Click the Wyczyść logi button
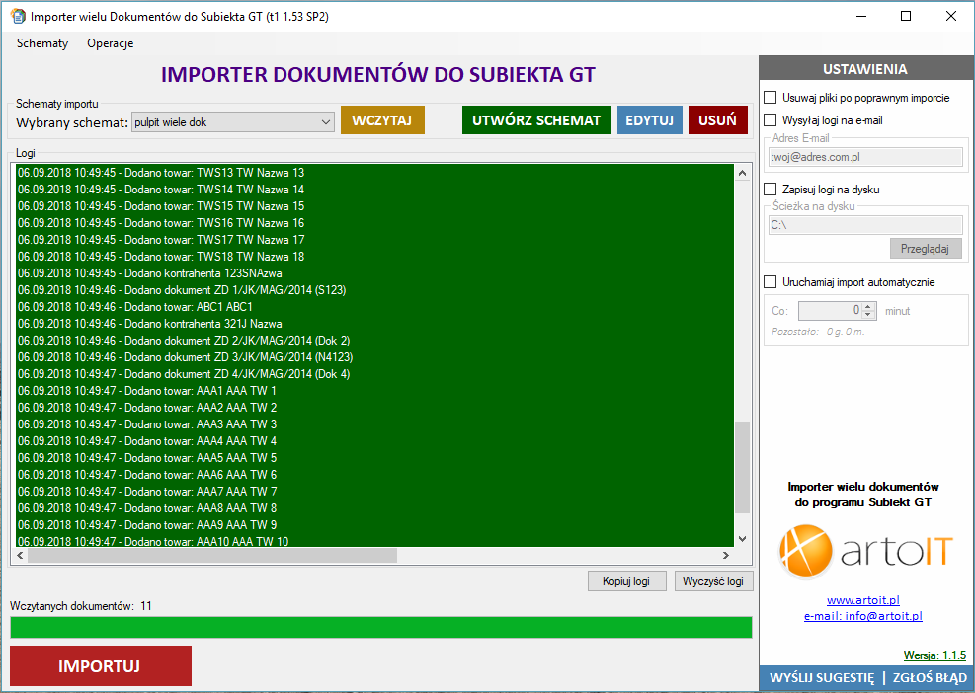The height and width of the screenshot is (693, 975). 713,581
